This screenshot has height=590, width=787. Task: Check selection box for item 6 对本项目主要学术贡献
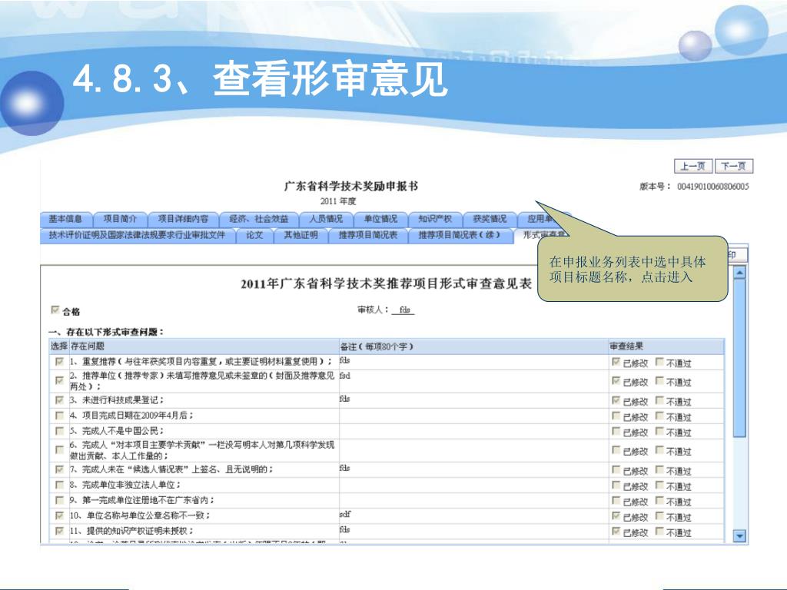click(60, 450)
